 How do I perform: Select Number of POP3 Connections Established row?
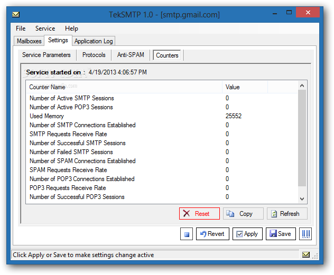(162, 179)
